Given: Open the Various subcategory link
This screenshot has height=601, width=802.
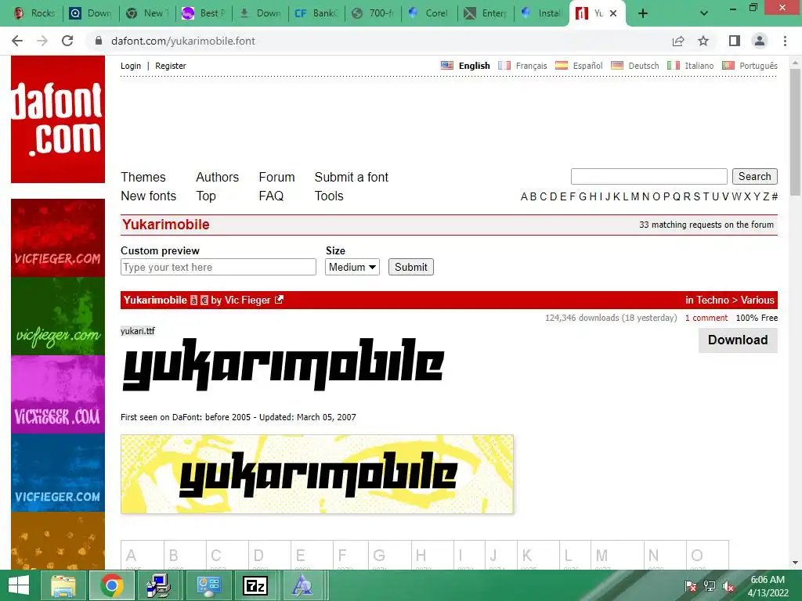Looking at the screenshot, I should pos(757,300).
